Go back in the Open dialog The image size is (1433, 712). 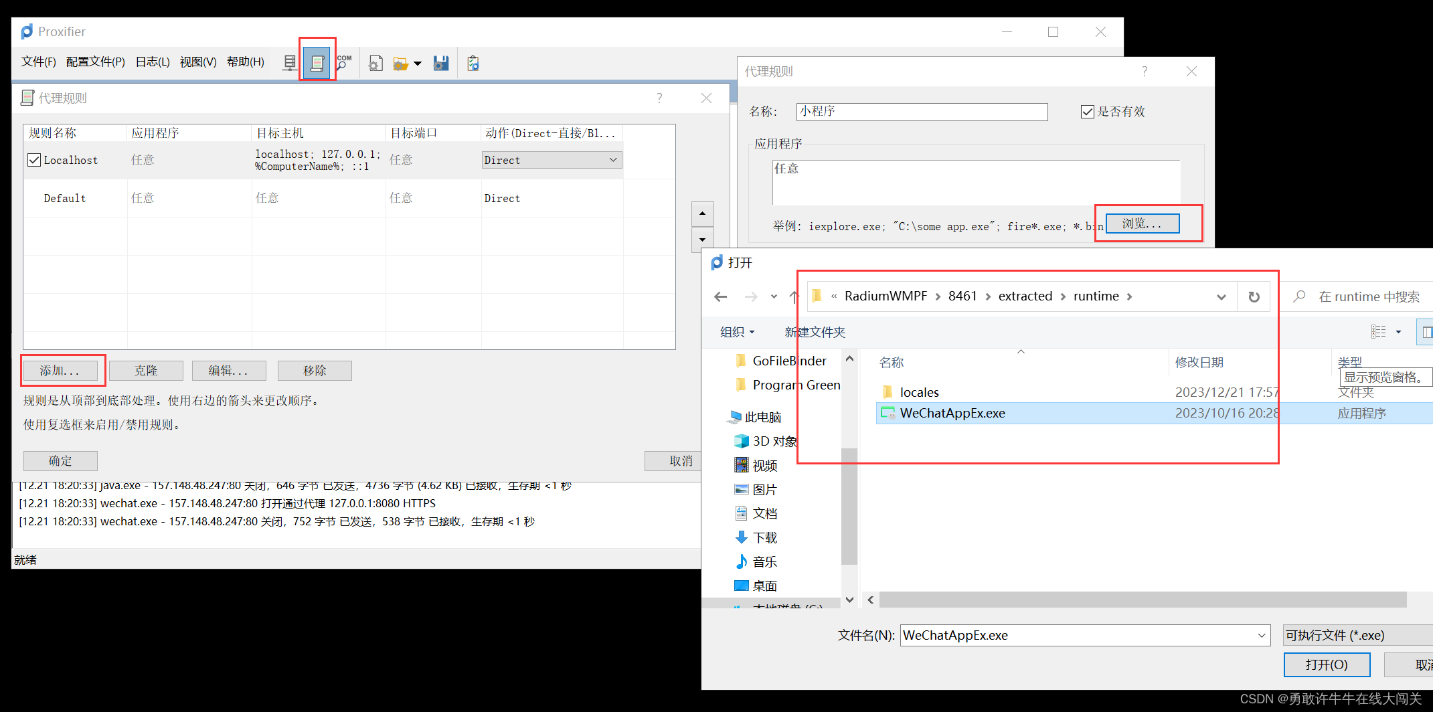[721, 296]
